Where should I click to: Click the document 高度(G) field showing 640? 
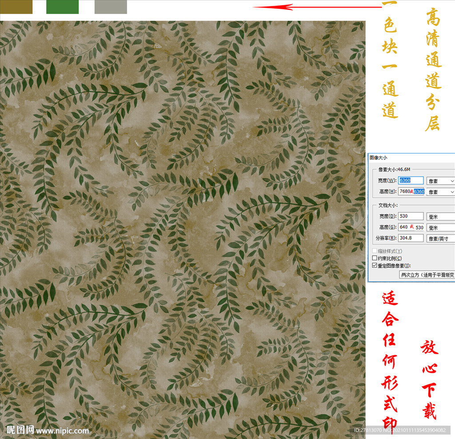(411, 227)
